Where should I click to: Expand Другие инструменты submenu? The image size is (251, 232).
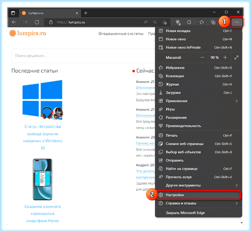[x=198, y=186]
